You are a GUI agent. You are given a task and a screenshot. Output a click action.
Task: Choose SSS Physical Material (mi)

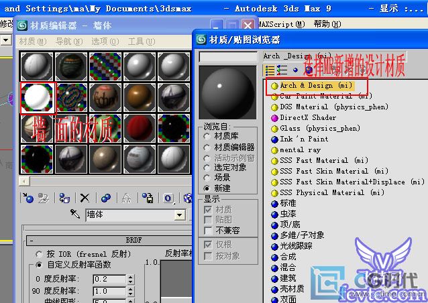click(x=332, y=192)
